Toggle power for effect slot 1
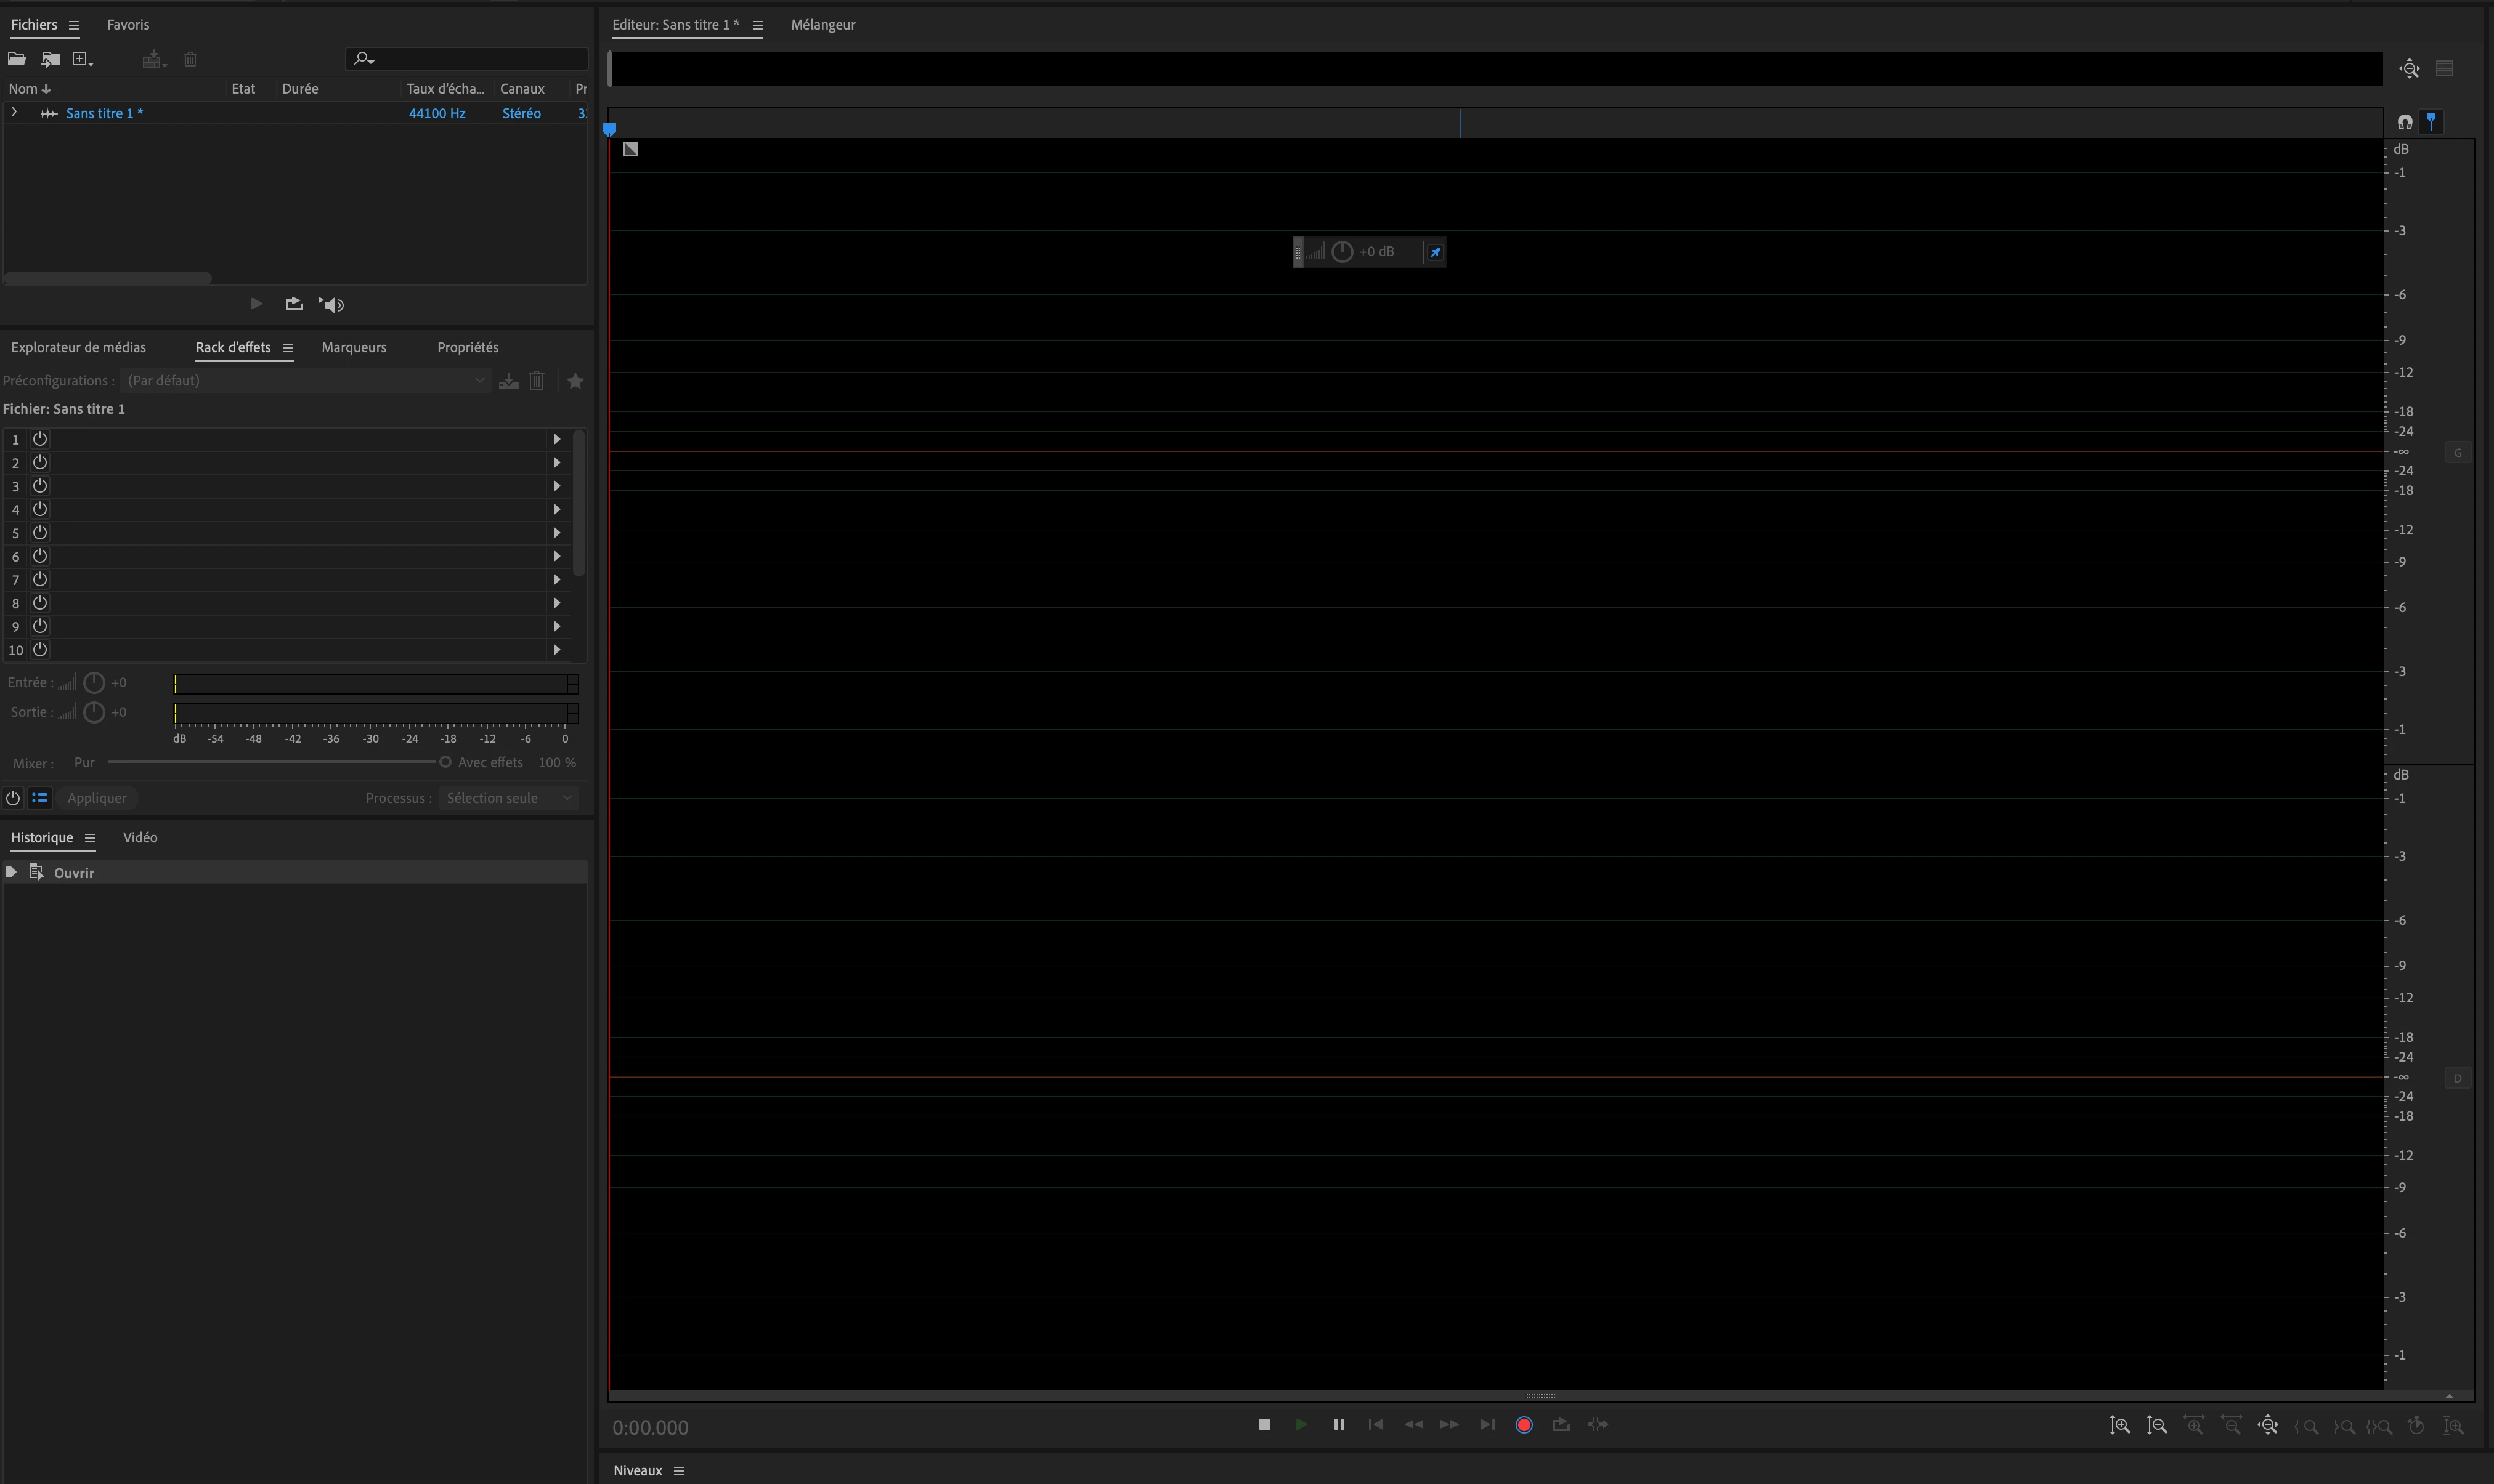 click(40, 439)
